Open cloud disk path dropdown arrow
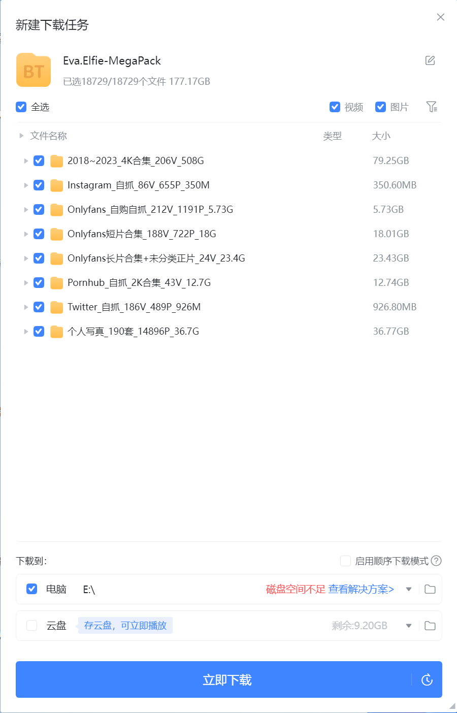 tap(409, 626)
